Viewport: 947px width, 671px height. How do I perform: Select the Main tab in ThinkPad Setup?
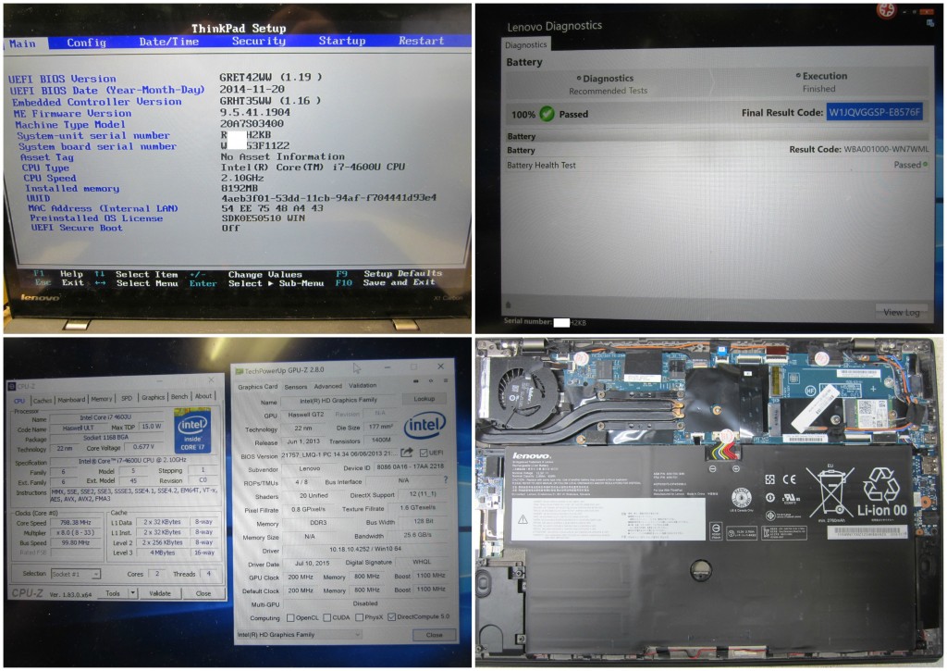tap(22, 43)
